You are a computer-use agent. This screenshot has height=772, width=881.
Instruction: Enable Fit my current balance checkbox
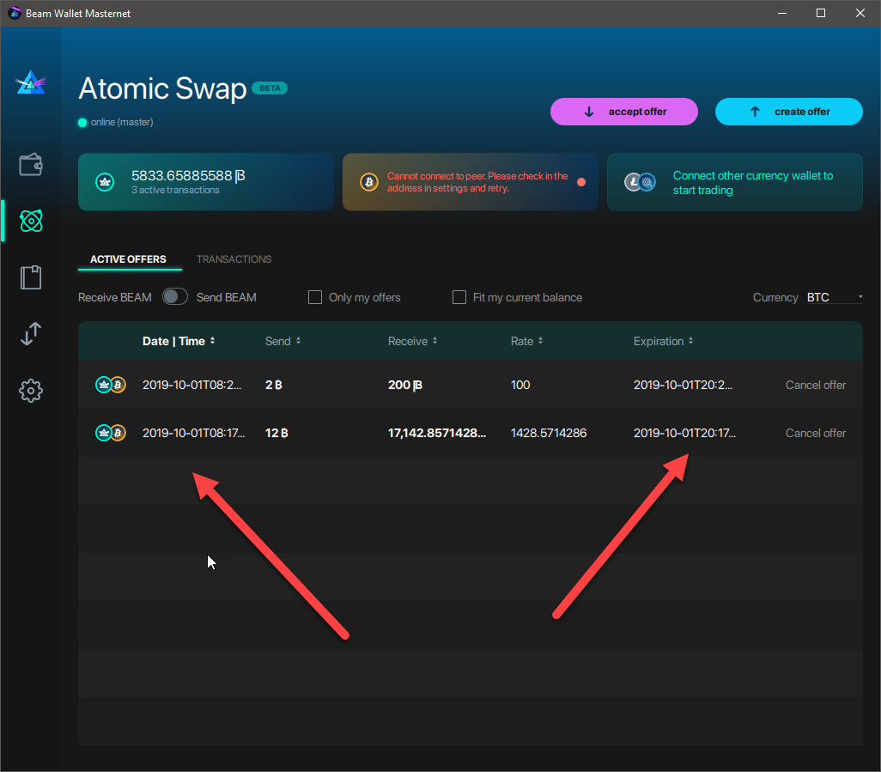459,297
